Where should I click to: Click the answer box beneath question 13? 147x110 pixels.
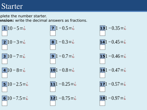point(103,33)
